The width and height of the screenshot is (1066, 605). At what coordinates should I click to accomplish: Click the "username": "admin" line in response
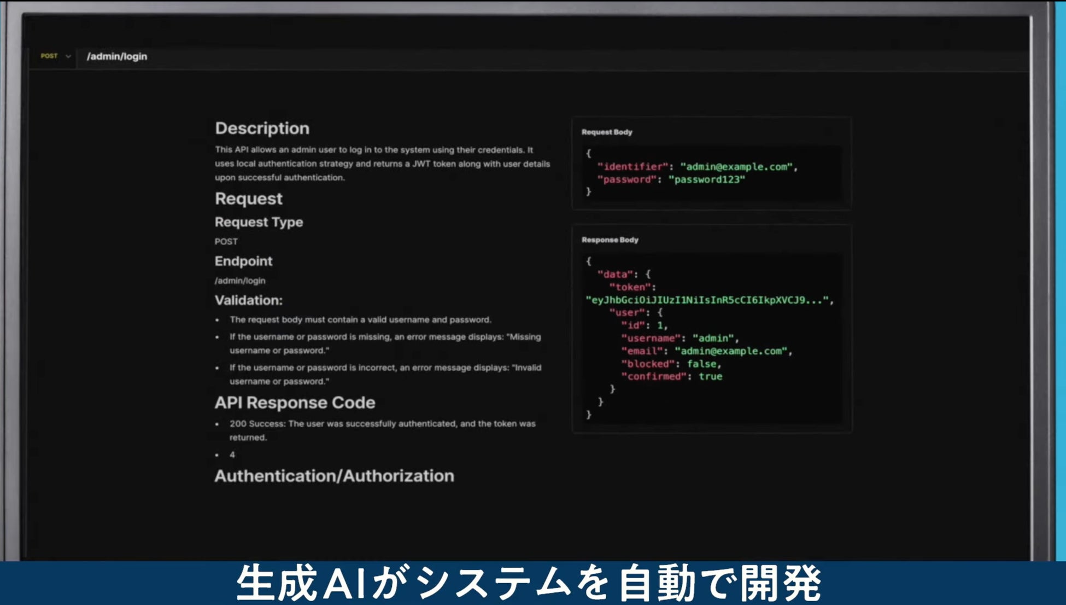[680, 338]
